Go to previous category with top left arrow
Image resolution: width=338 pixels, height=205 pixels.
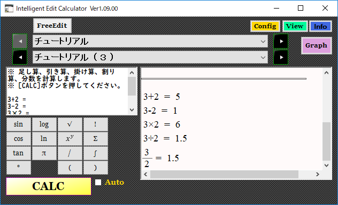pyautogui.click(x=20, y=41)
